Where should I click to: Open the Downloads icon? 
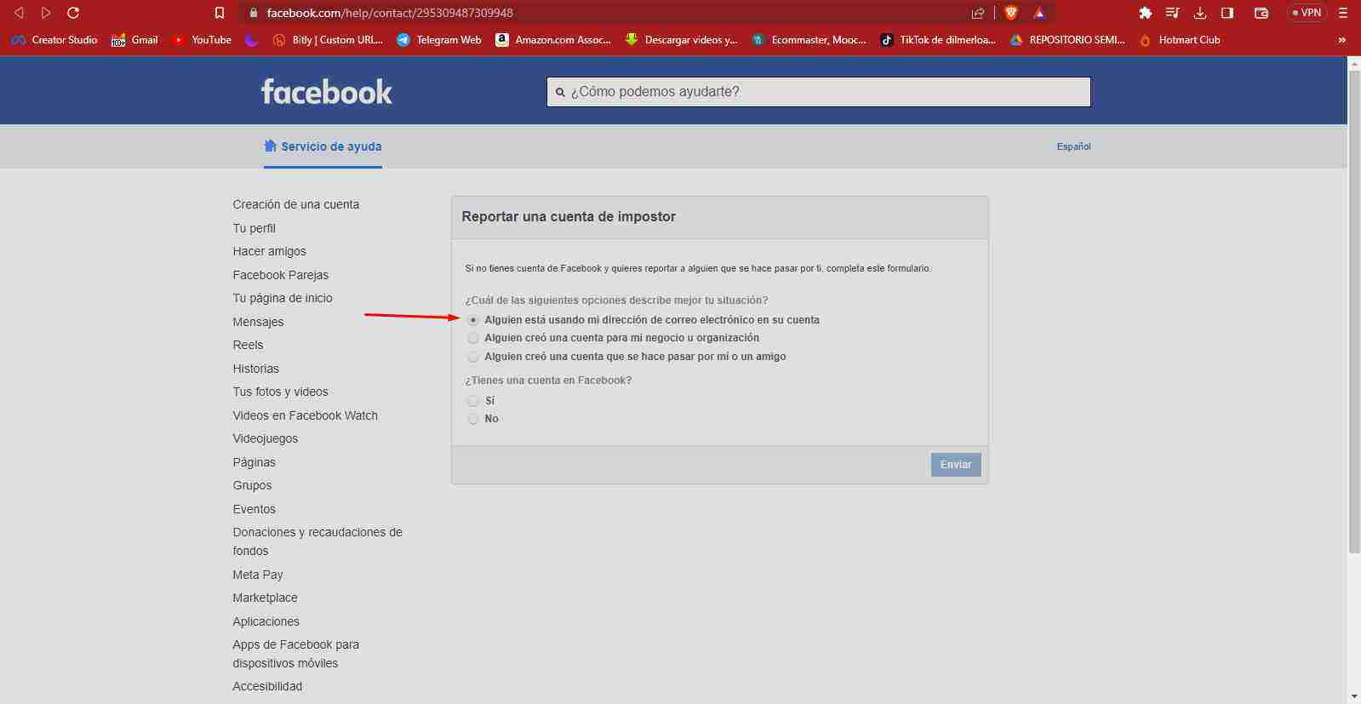[1200, 13]
